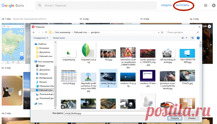This screenshot has width=217, height=124.
Task: Refresh the folder view
Action: [x=162, y=32]
